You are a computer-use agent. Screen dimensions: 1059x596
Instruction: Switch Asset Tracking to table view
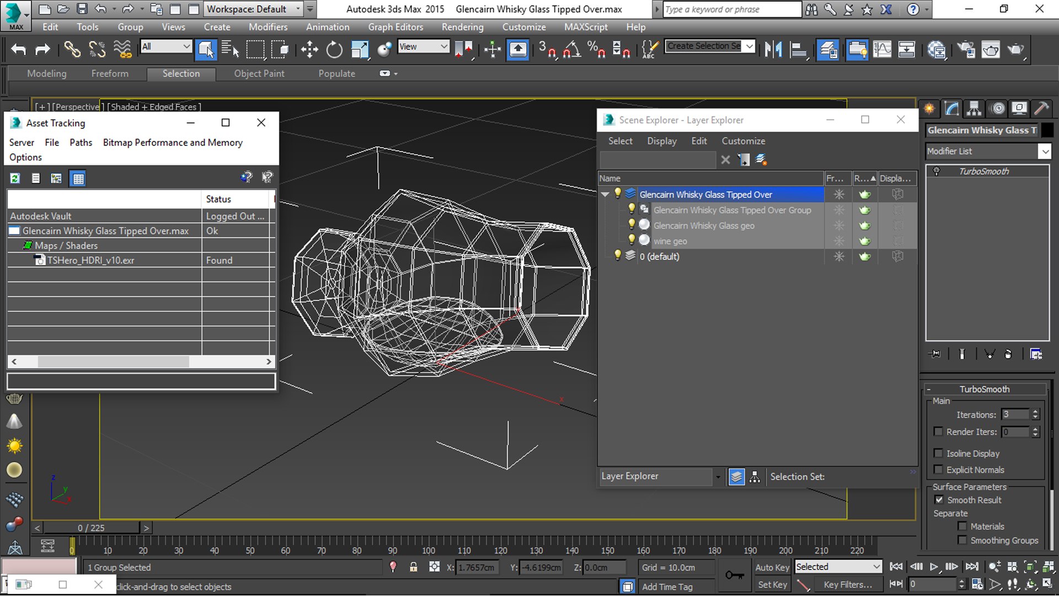78,178
